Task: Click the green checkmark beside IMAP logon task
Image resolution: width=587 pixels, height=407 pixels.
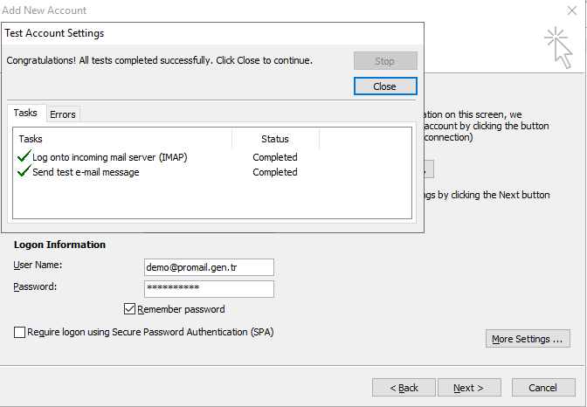Action: 24,156
